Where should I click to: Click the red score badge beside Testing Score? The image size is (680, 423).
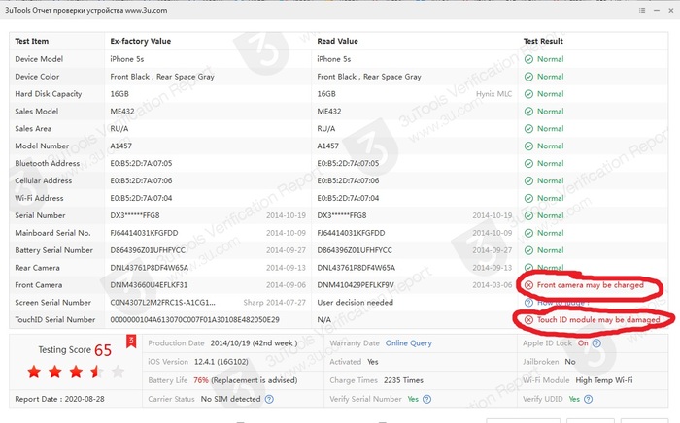(x=130, y=341)
